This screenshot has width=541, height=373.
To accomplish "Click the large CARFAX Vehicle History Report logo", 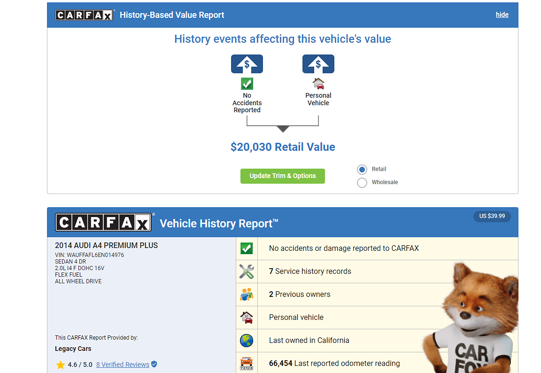I will (x=103, y=222).
